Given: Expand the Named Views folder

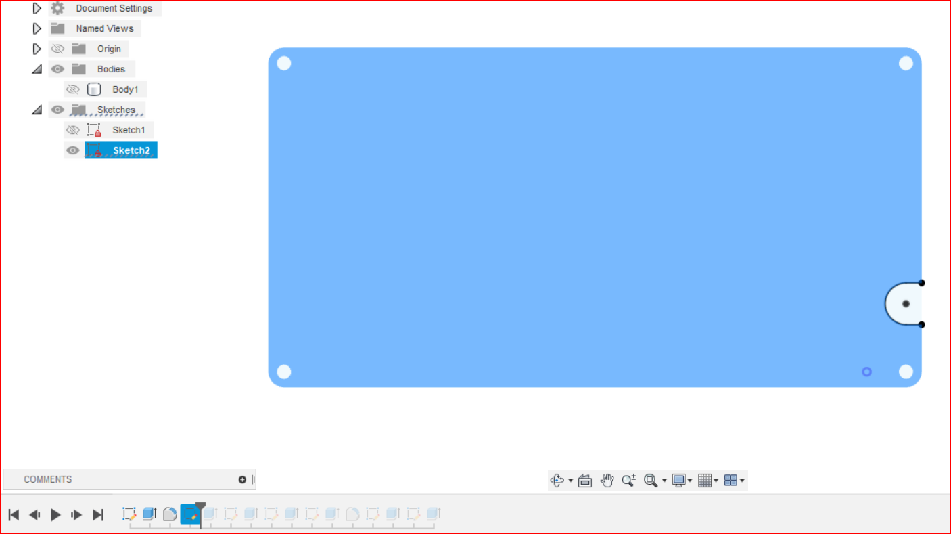Looking at the screenshot, I should (37, 28).
